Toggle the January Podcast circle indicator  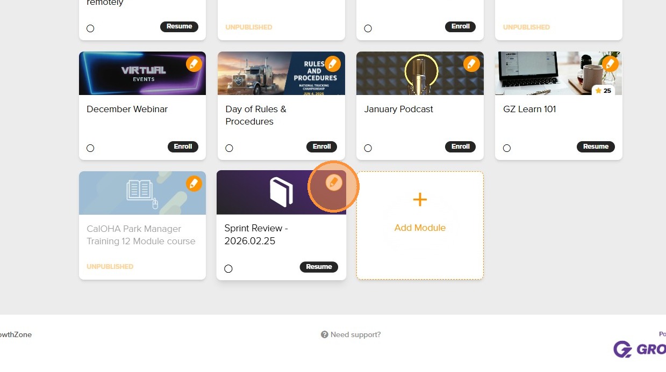pos(368,148)
